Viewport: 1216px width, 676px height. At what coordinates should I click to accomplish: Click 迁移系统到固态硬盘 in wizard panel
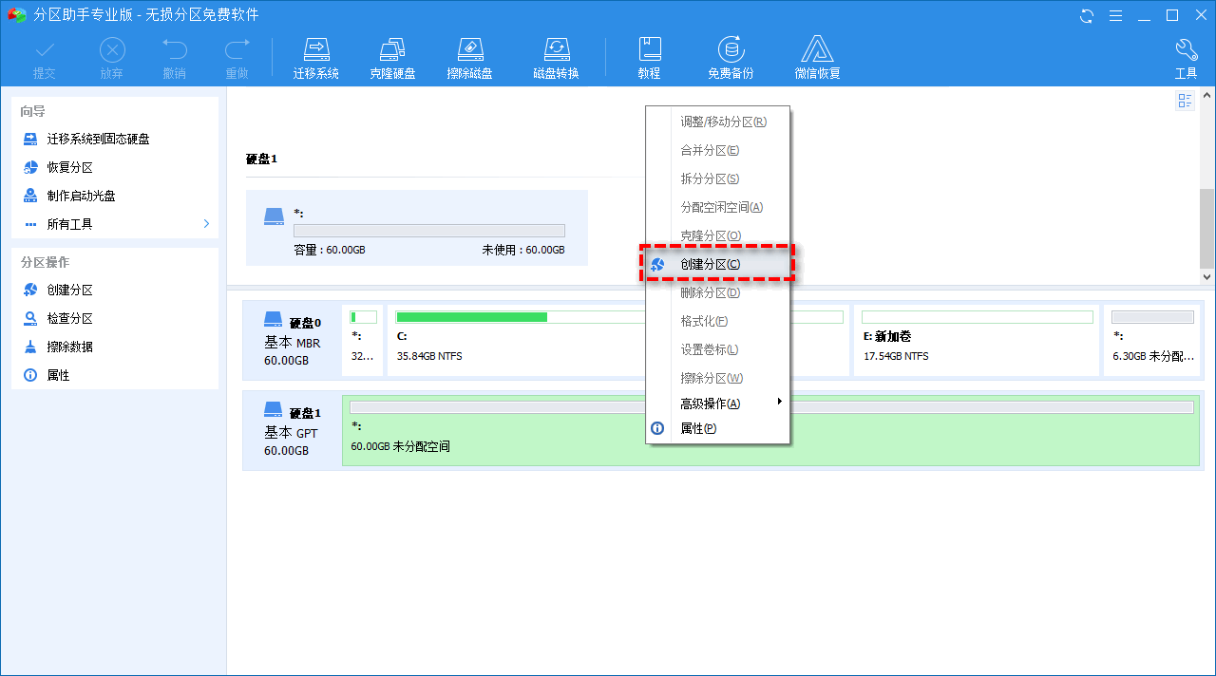[98, 139]
